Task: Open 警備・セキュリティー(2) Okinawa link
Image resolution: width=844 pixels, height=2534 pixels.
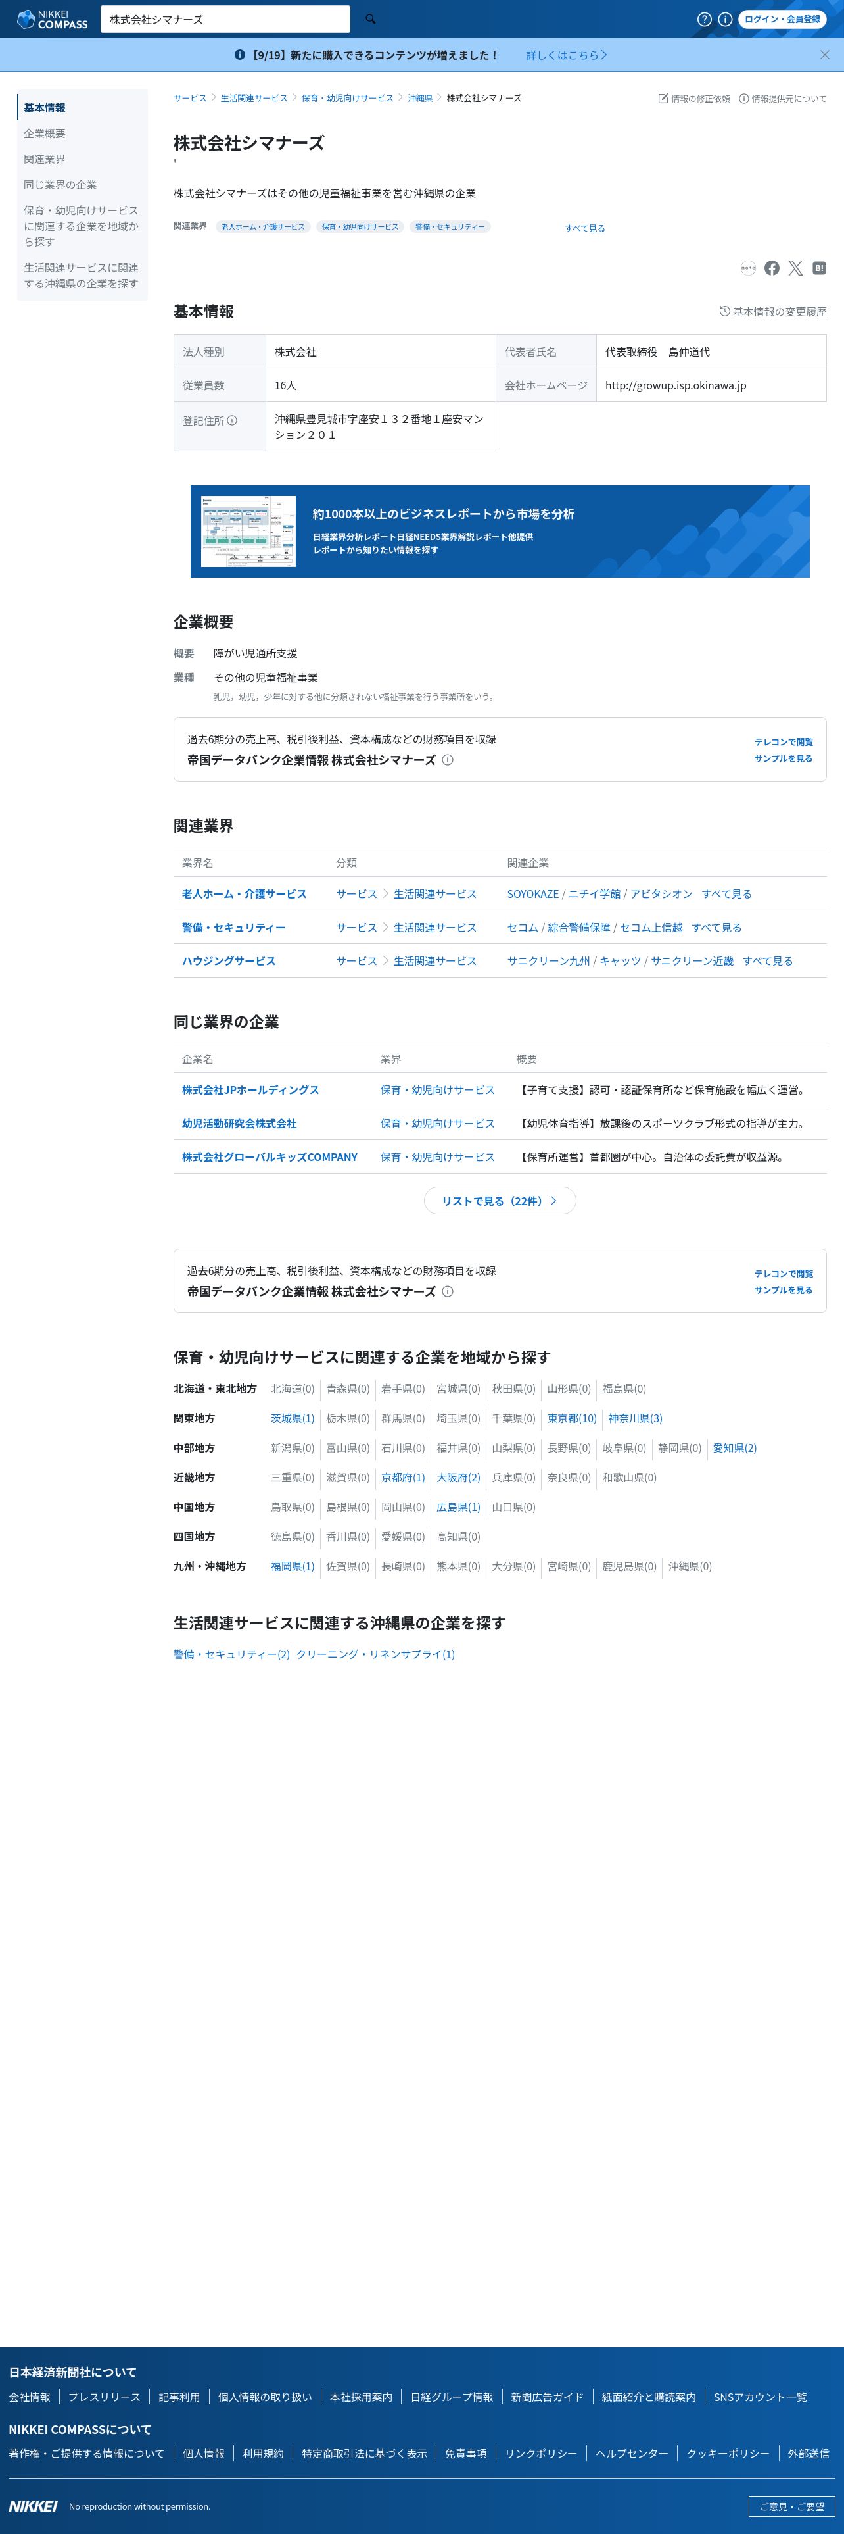Action: point(232,1654)
